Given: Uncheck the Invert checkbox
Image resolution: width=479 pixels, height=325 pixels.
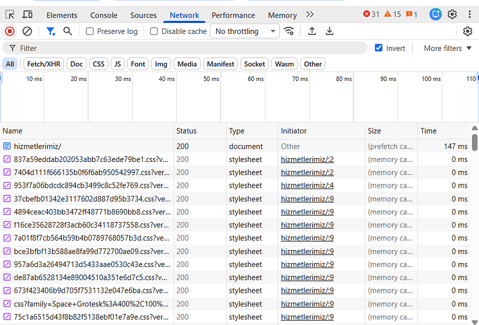Looking at the screenshot, I should [x=378, y=48].
